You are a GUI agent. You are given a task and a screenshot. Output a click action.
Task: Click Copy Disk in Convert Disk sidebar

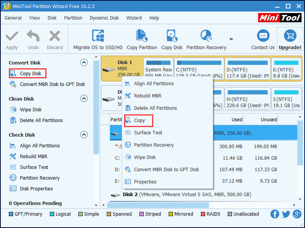(27, 73)
